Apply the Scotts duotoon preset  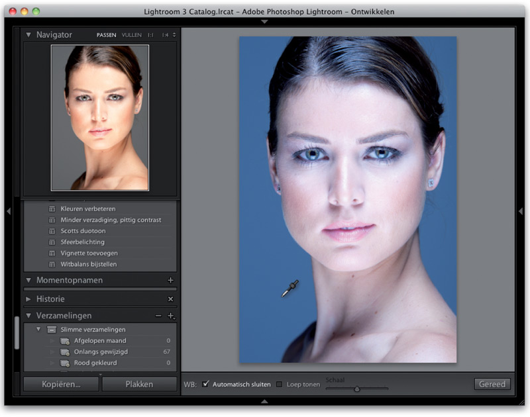(x=83, y=231)
